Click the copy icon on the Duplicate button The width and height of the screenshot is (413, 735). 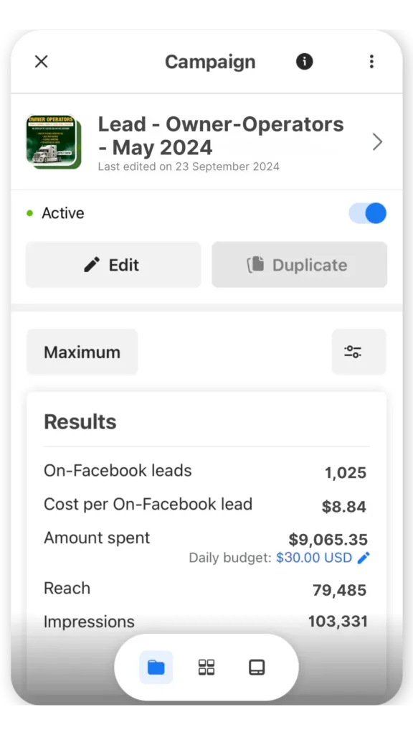(256, 265)
